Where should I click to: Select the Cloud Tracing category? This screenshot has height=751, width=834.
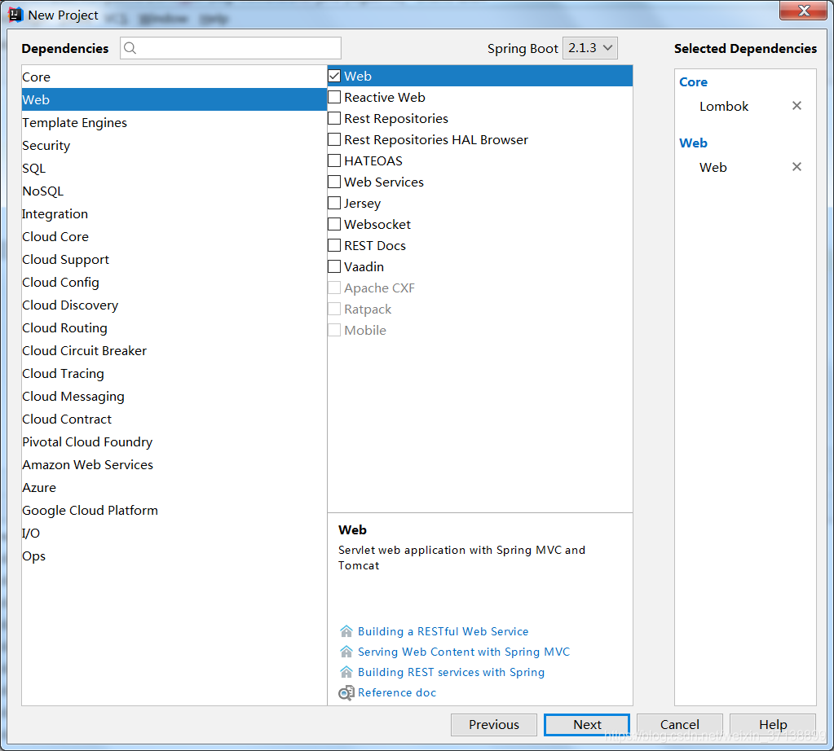coord(174,374)
